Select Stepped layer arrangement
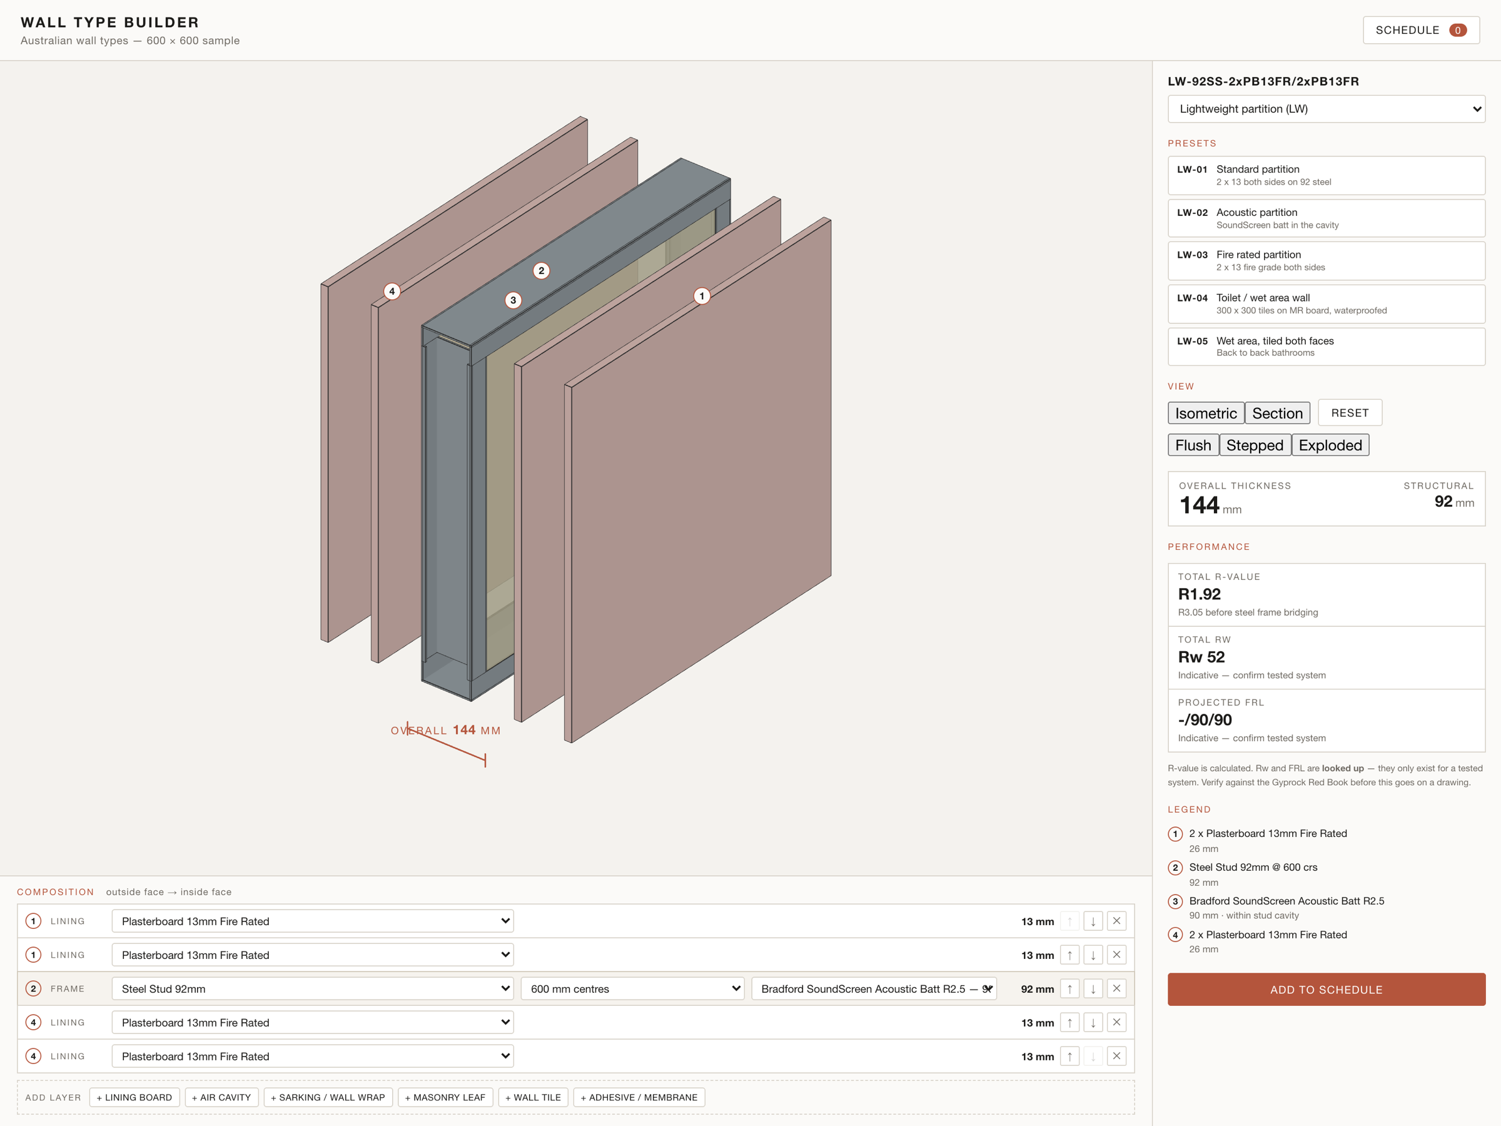The image size is (1501, 1126). 1255,445
